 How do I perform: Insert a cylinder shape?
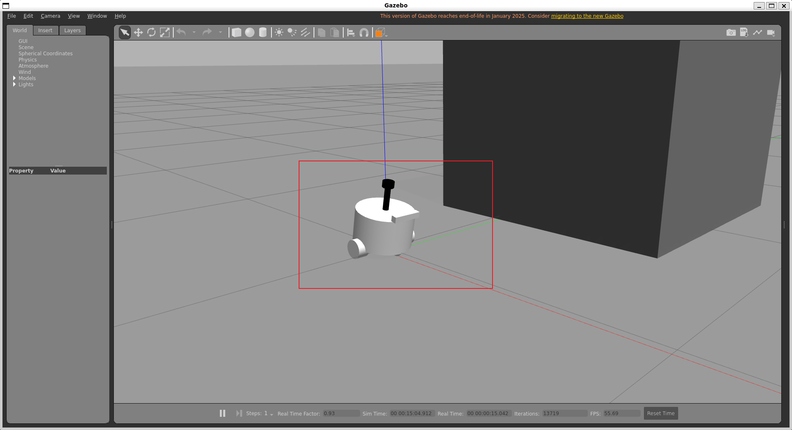coord(263,33)
